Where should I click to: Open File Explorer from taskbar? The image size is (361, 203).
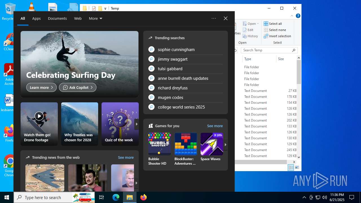coord(130,197)
